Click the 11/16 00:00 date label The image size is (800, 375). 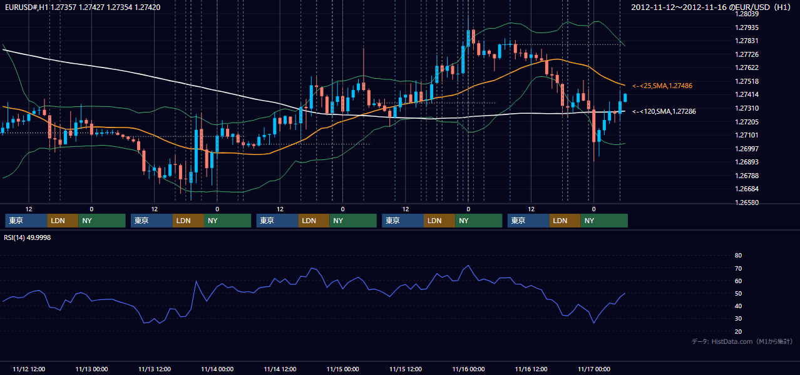(468, 369)
